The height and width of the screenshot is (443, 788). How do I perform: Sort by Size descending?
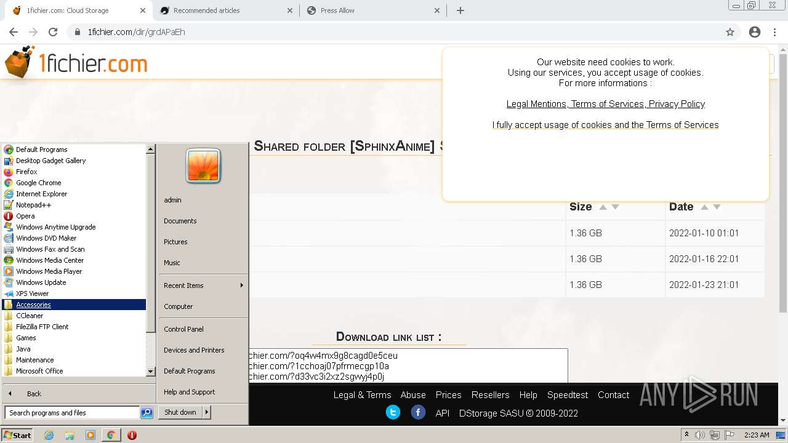[x=615, y=207]
